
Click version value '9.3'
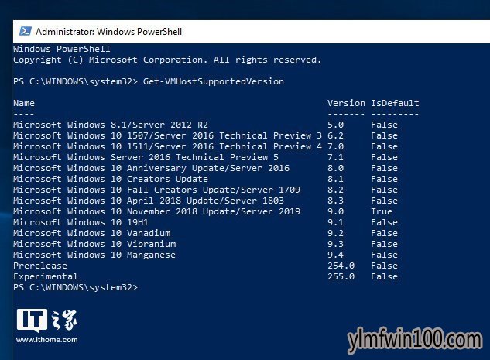coord(336,244)
